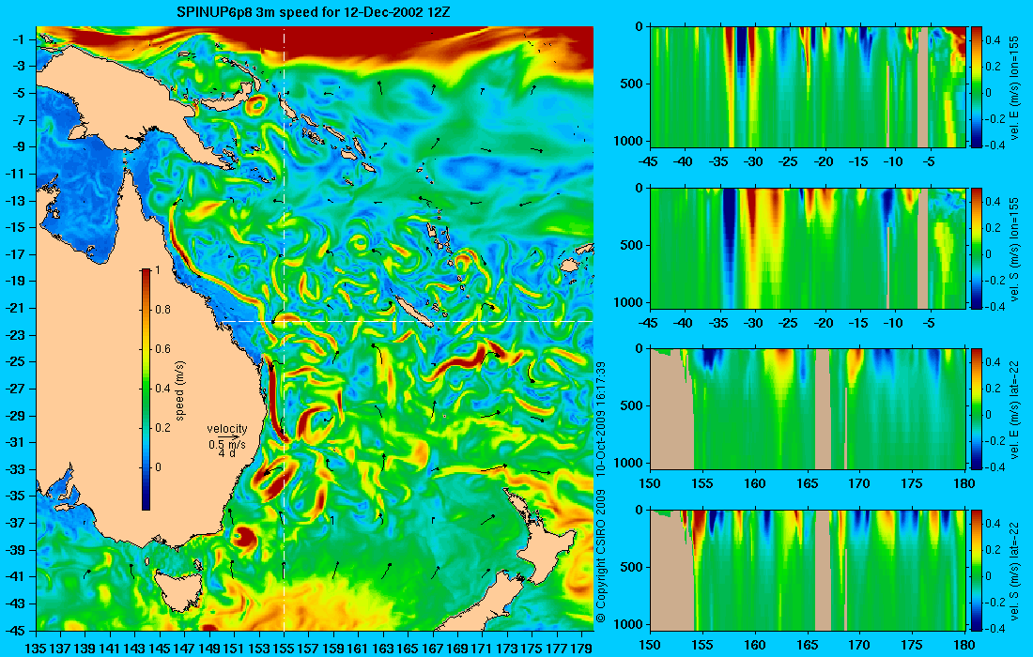1033x657 pixels.
Task: Click the "10-Oct-2009 16:17:39" timestamp text
Action: pyautogui.click(x=600, y=419)
